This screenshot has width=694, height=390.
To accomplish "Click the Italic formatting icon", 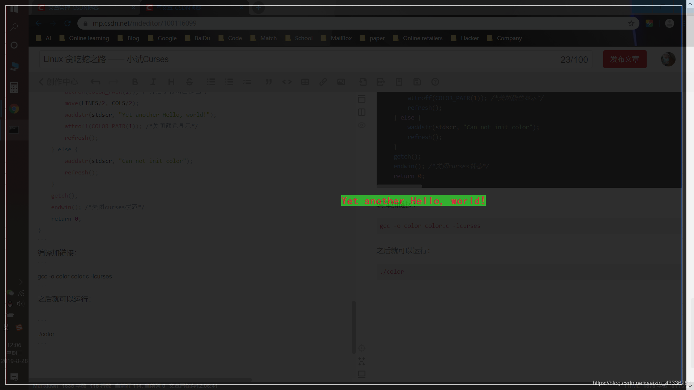I will (153, 81).
